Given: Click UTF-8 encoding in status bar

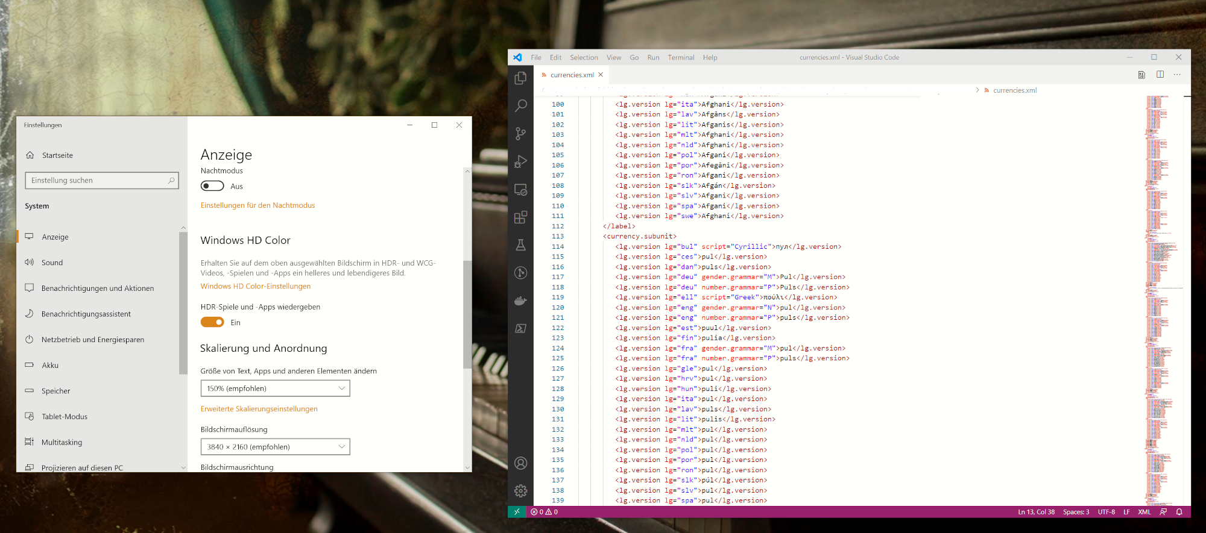Looking at the screenshot, I should point(1106,512).
